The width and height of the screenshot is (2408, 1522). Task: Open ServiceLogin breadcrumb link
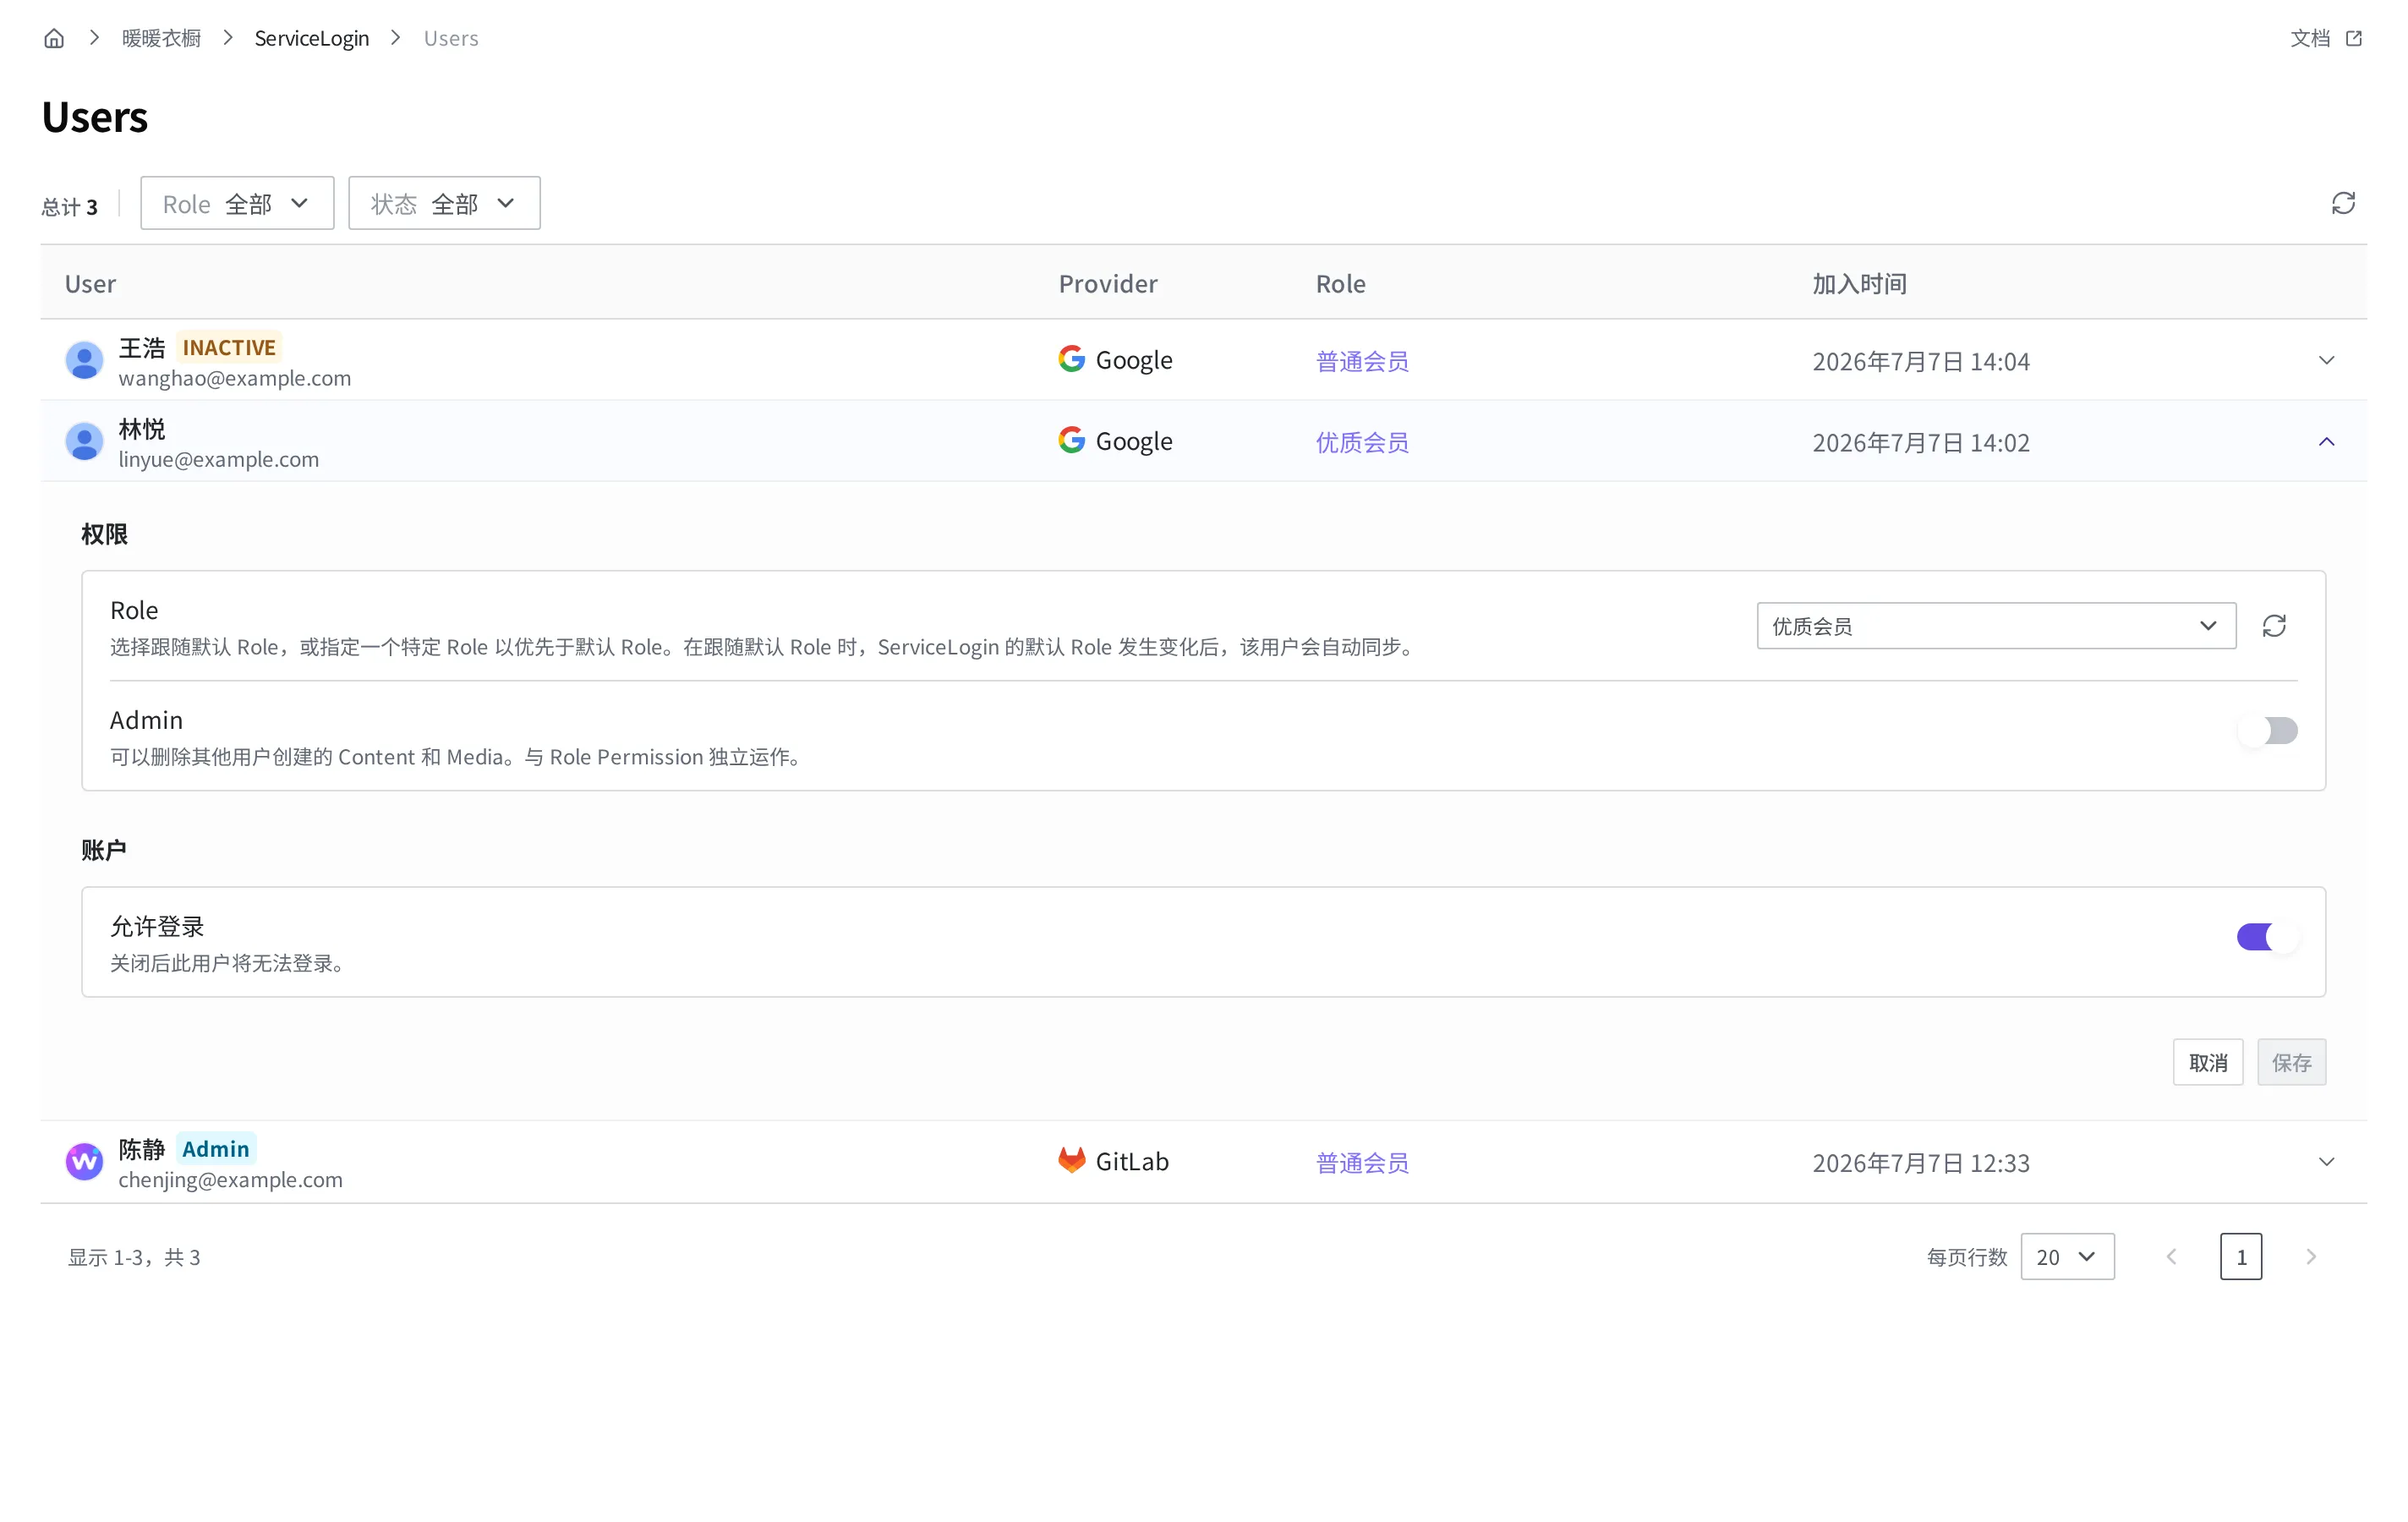click(311, 38)
